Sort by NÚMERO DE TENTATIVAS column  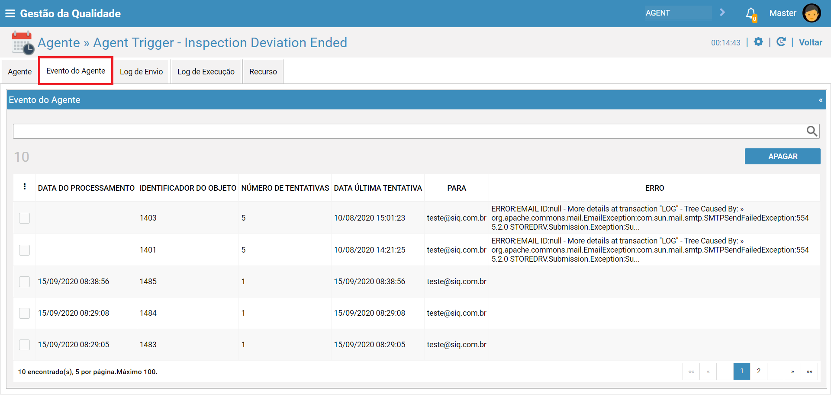285,188
